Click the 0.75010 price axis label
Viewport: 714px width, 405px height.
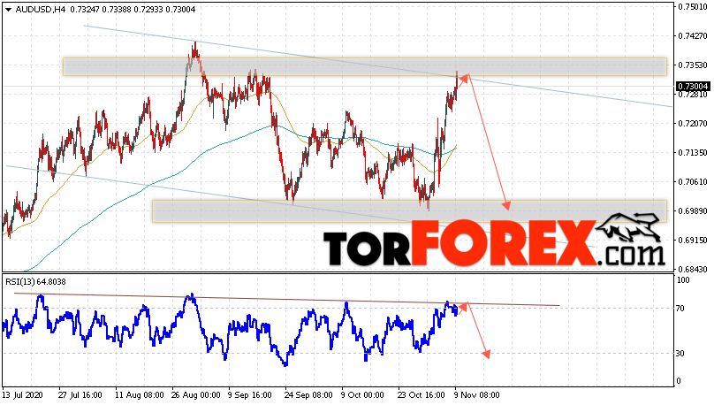pos(693,7)
